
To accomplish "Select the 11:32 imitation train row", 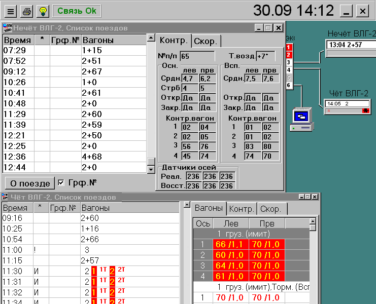I will 91,292.
